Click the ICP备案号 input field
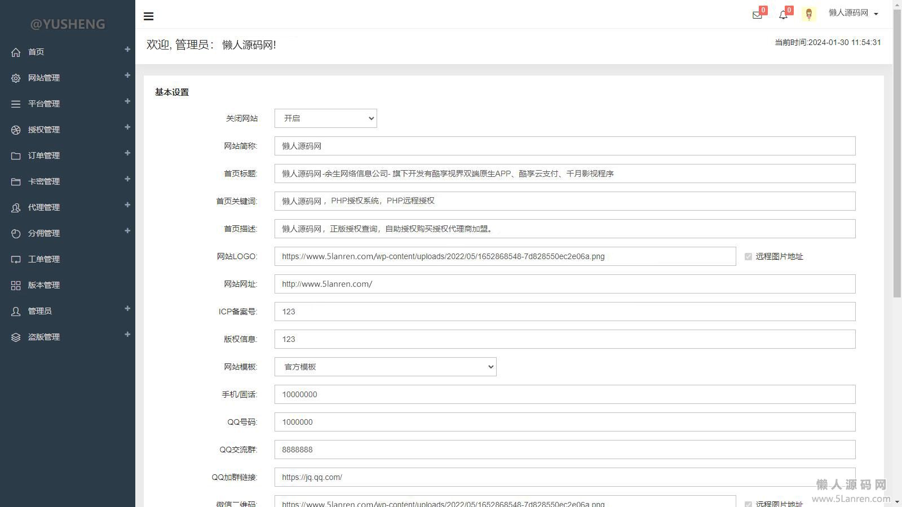 pos(564,312)
